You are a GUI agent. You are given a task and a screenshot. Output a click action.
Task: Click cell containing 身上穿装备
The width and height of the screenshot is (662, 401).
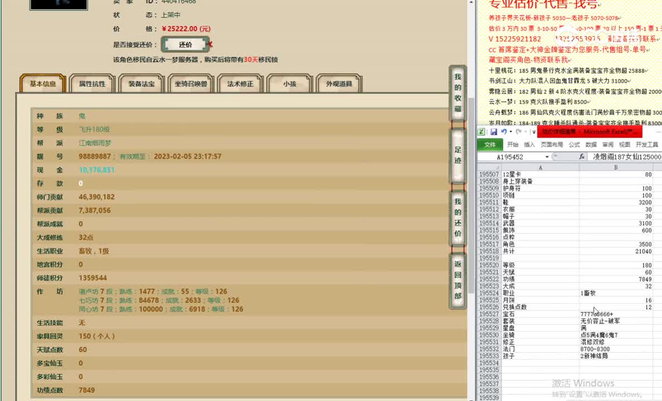point(540,182)
